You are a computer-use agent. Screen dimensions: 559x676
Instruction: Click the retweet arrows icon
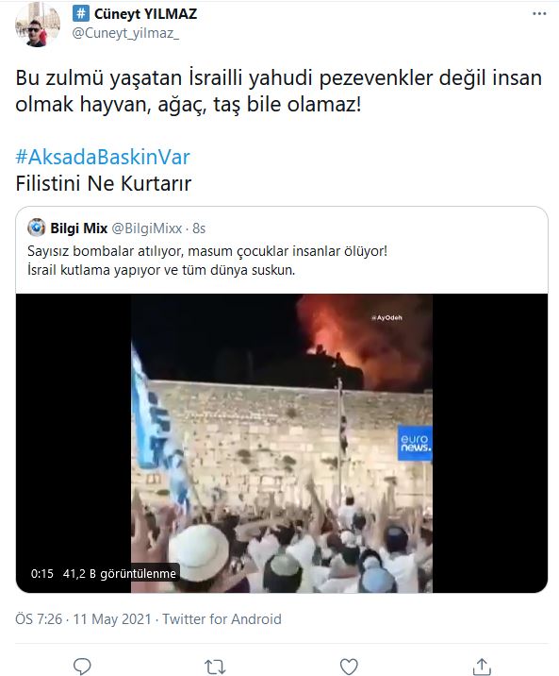(215, 667)
